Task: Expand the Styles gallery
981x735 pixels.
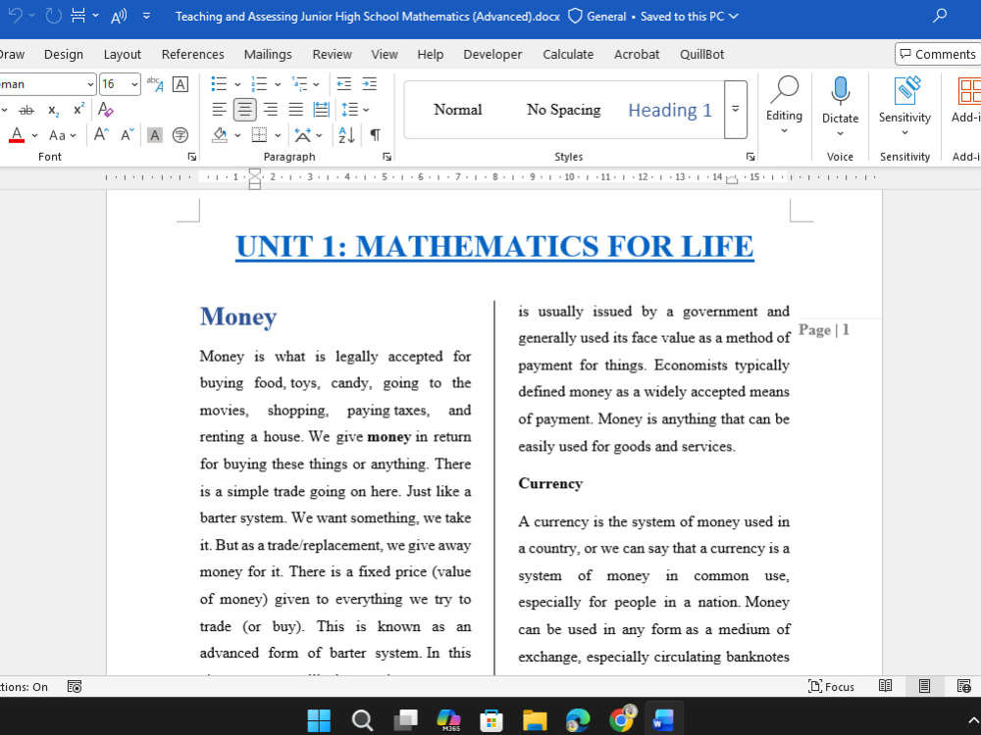Action: click(x=736, y=110)
